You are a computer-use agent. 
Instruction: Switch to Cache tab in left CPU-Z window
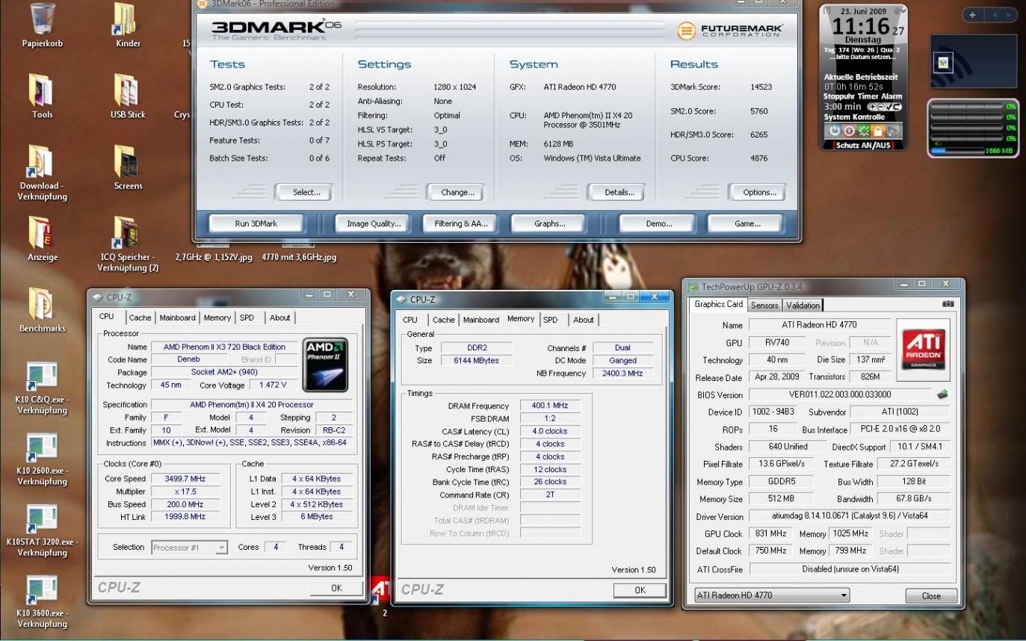click(140, 318)
